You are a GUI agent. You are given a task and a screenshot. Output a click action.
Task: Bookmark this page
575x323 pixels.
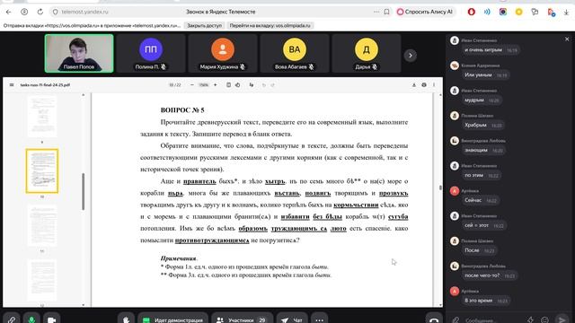point(386,12)
